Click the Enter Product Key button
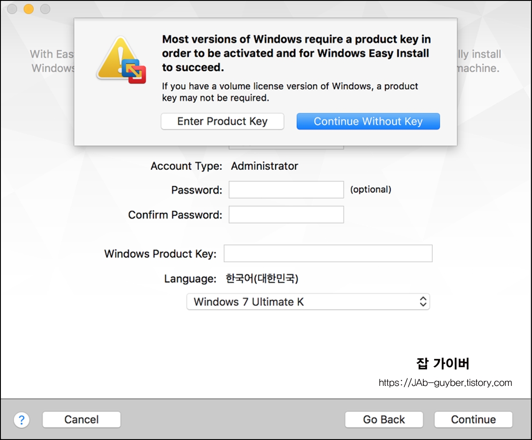Viewport: 532px width, 440px height. click(222, 122)
